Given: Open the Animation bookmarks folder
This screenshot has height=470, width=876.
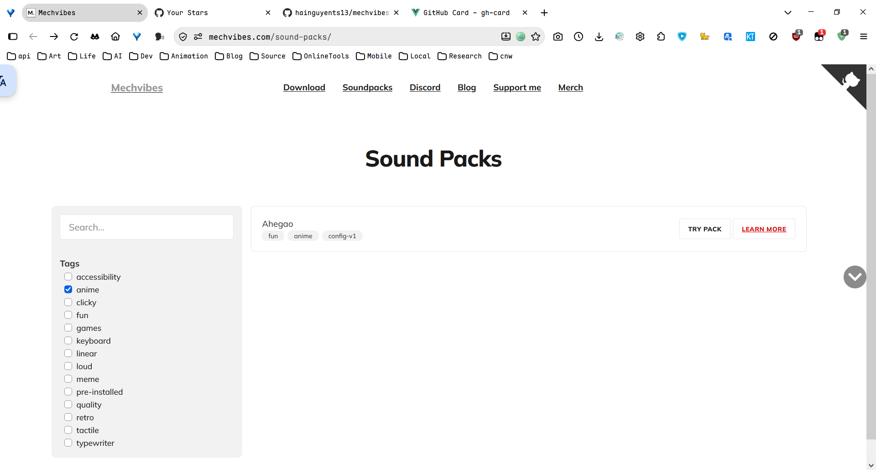Looking at the screenshot, I should 184,56.
